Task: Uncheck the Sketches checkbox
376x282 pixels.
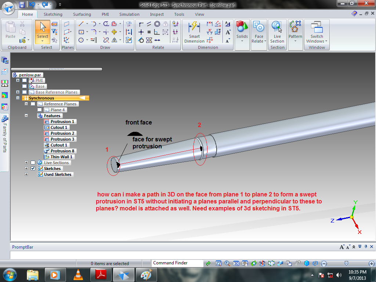Action: click(33, 169)
